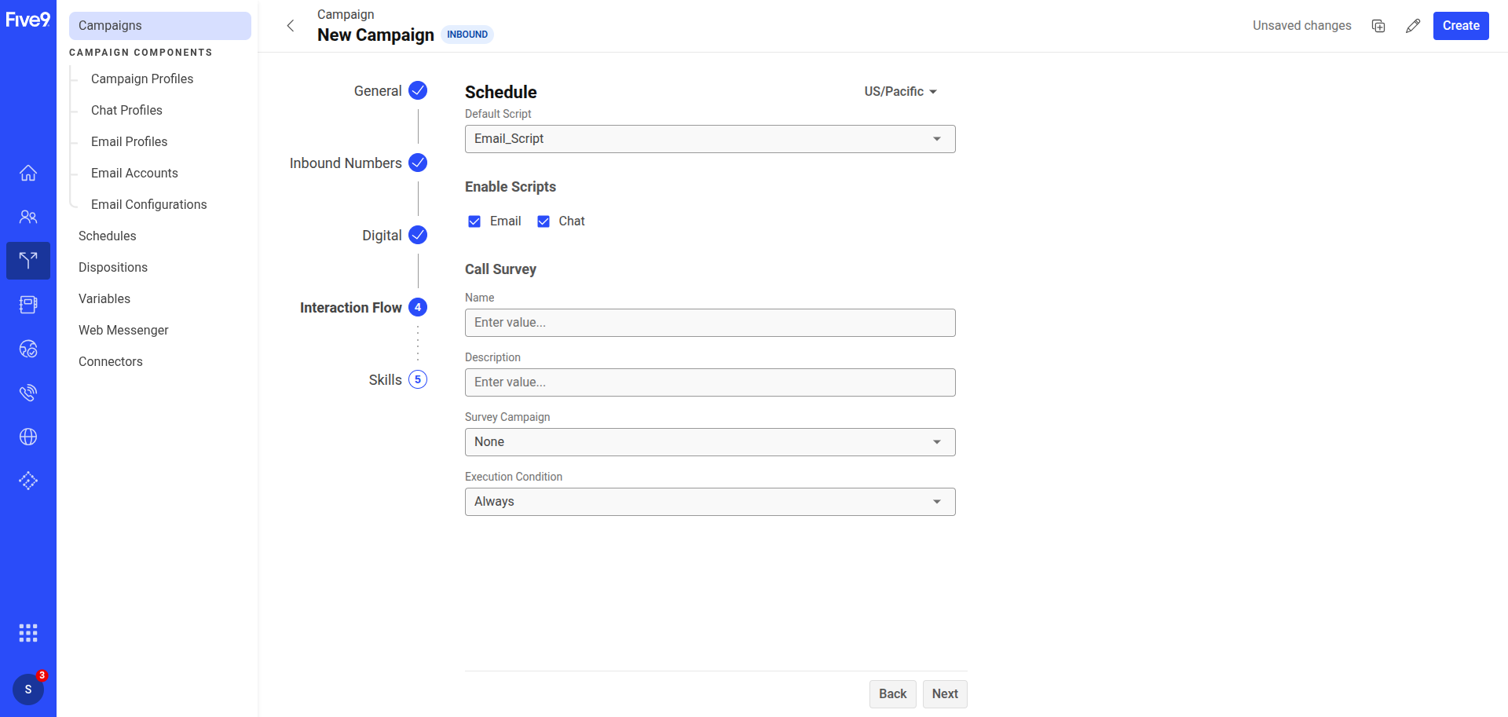Click the pencil edit icon
The image size is (1508, 717).
[x=1413, y=26]
